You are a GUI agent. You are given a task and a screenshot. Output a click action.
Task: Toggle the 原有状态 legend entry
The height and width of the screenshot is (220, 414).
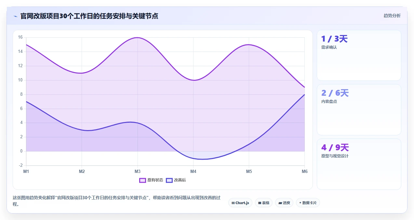click(151, 180)
